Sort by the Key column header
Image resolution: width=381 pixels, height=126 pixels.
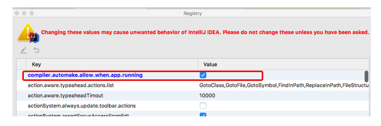tap(112, 65)
